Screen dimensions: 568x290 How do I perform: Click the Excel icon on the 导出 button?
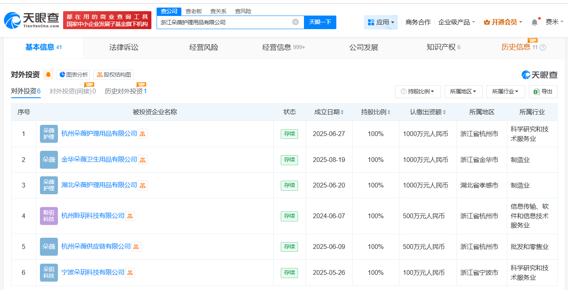(x=537, y=91)
